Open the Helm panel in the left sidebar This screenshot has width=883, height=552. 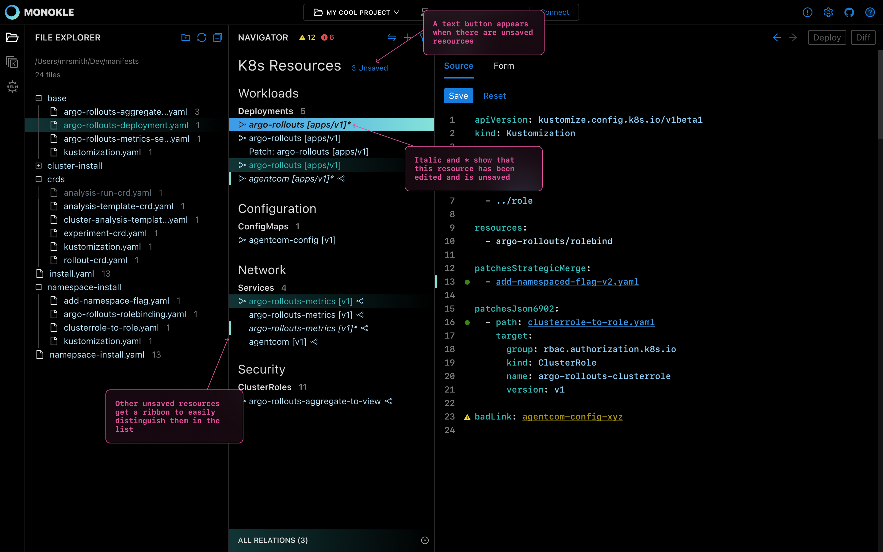[x=12, y=86]
